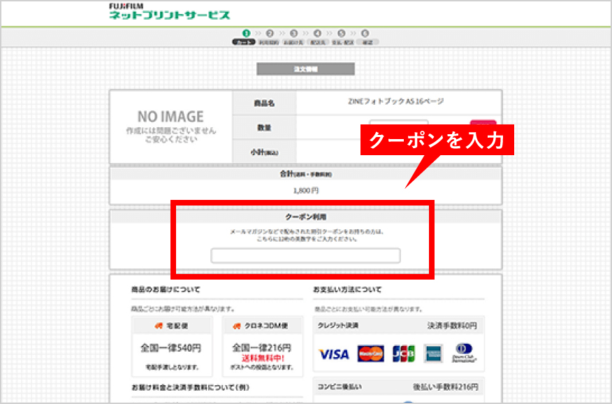Click the JCB card logo
The width and height of the screenshot is (612, 404).
[x=404, y=354]
